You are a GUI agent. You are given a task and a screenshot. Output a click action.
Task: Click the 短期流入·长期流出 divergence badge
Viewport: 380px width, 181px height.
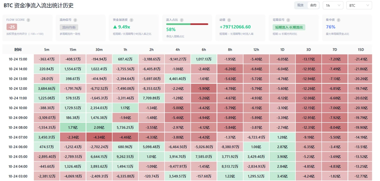tap(289, 27)
